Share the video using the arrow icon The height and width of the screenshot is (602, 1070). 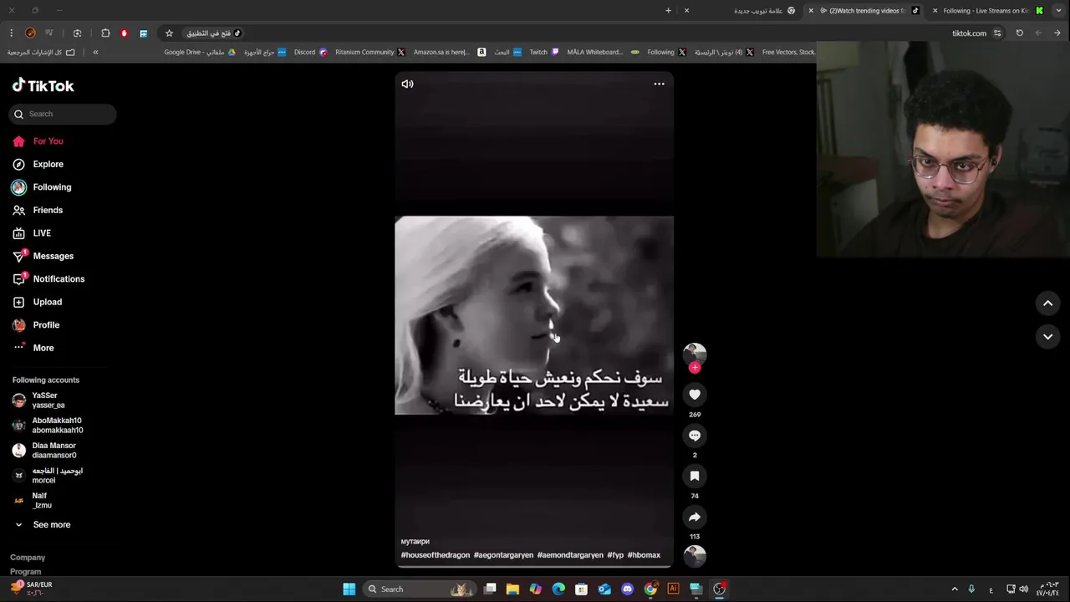click(695, 517)
